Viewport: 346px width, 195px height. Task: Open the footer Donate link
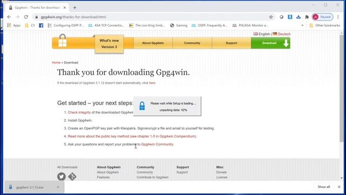[x=221, y=172]
